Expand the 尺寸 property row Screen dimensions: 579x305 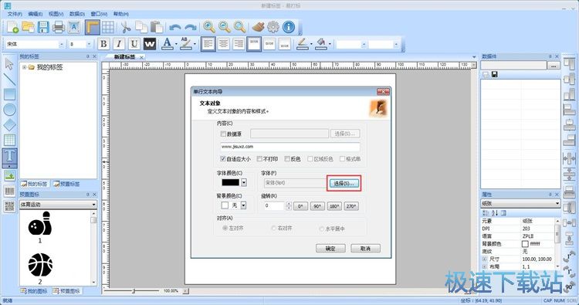pos(485,259)
